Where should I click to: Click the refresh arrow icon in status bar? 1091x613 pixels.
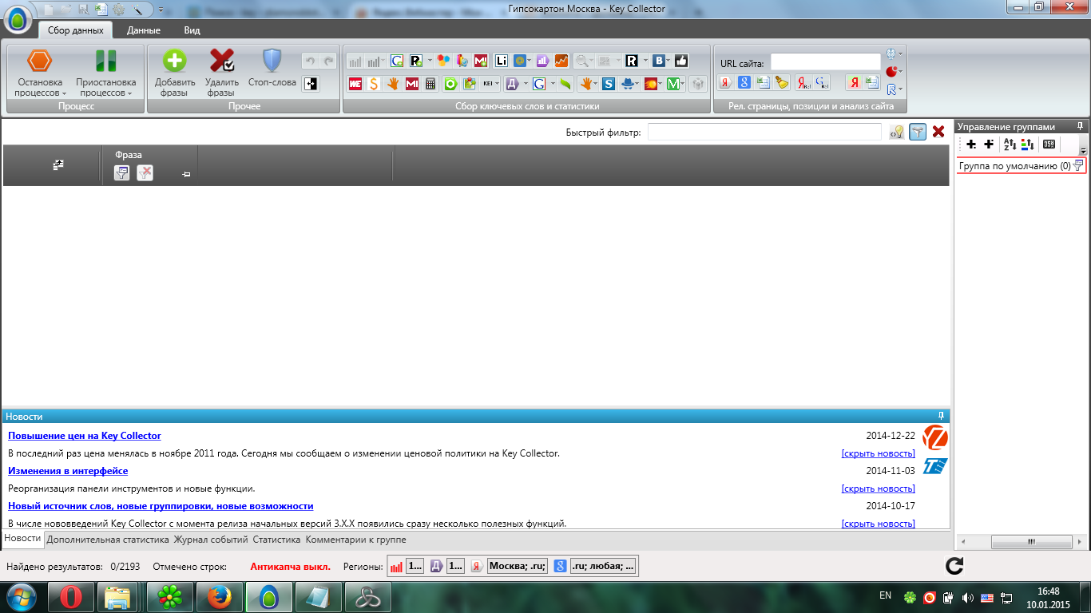point(954,567)
